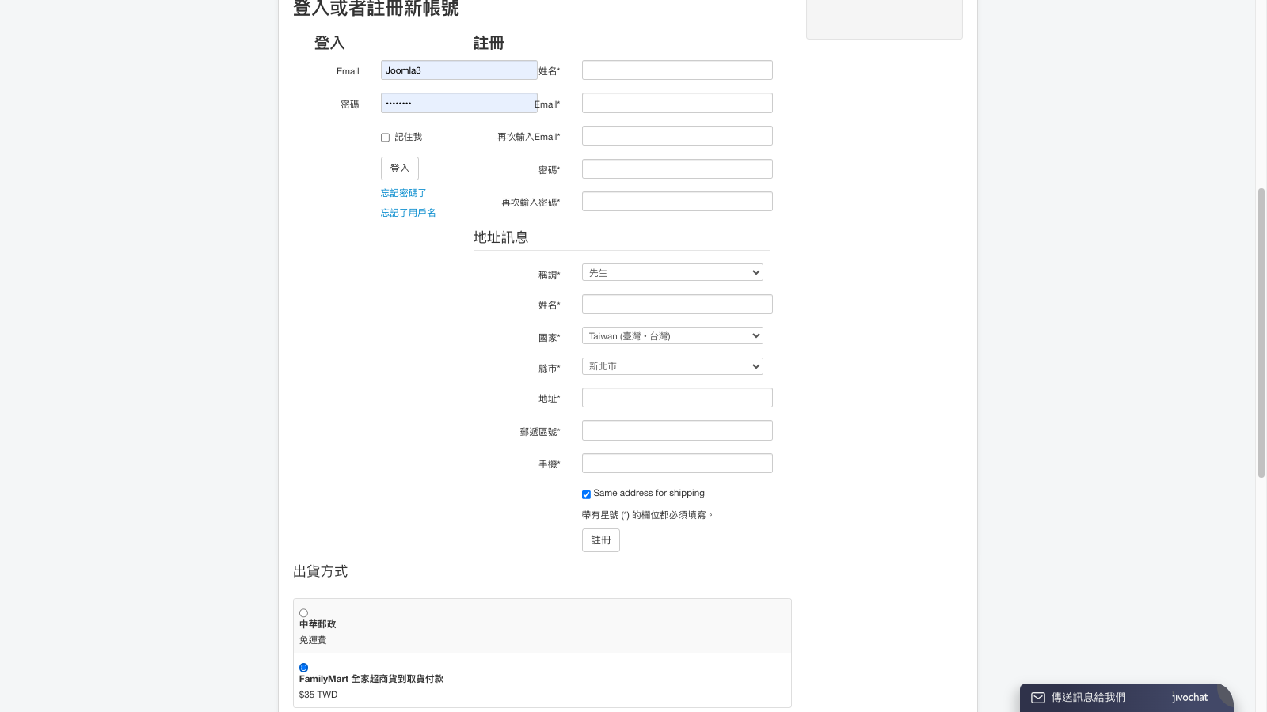Click the 再次輸入Email confirm email field
Image resolution: width=1267 pixels, height=712 pixels.
click(677, 136)
